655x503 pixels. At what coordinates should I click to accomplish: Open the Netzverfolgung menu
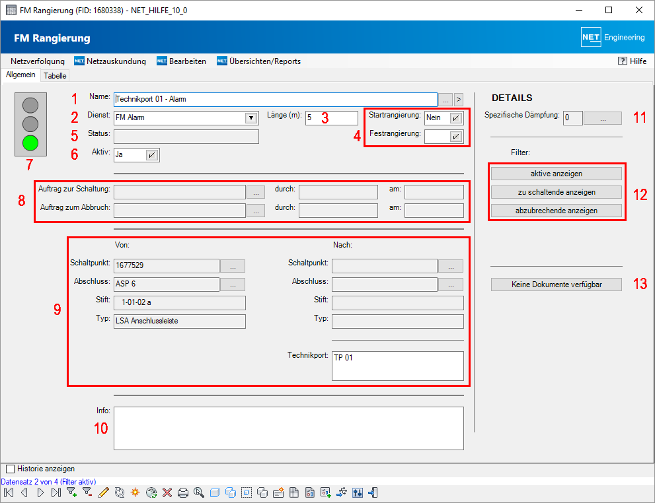[x=38, y=61]
